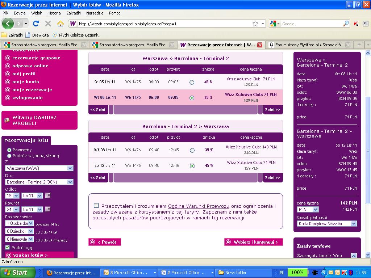
Task: Show previous 7 dni for outbound flights
Action: (98, 110)
